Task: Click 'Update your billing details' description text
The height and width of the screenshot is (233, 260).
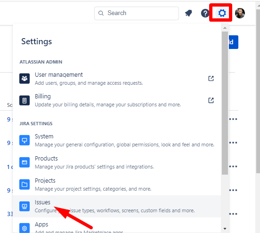Action: (108, 105)
